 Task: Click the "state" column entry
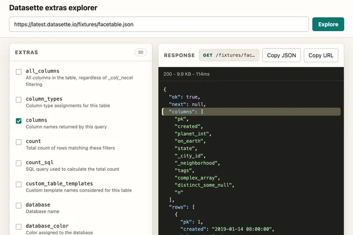(x=186, y=149)
